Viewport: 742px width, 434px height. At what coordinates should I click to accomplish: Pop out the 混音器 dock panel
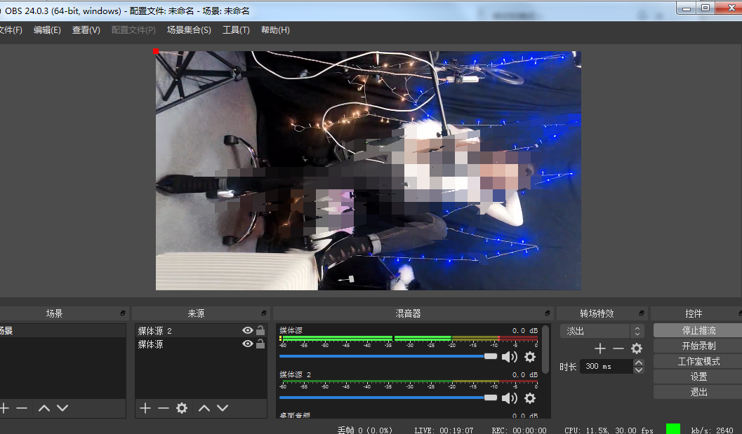547,313
